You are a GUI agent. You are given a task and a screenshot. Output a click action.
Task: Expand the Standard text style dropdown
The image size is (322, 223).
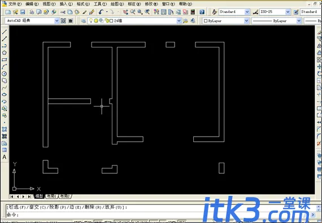[x=247, y=12]
